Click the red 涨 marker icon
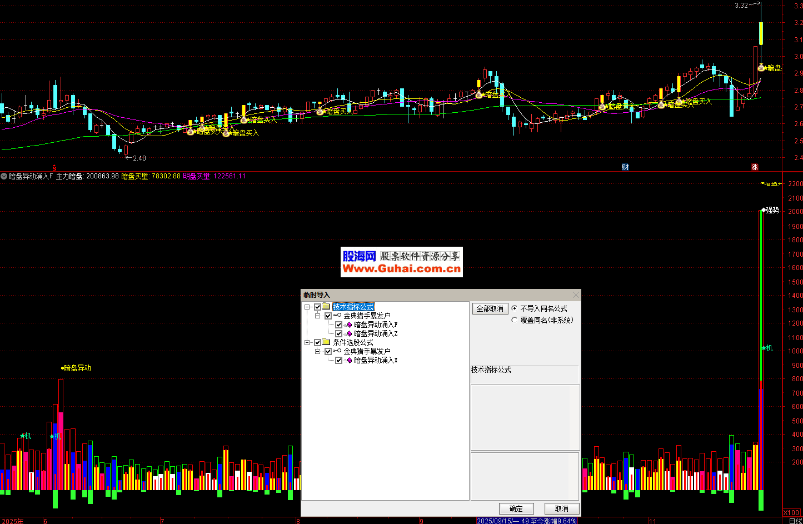Viewport: 803px width, 524px height. [755, 167]
